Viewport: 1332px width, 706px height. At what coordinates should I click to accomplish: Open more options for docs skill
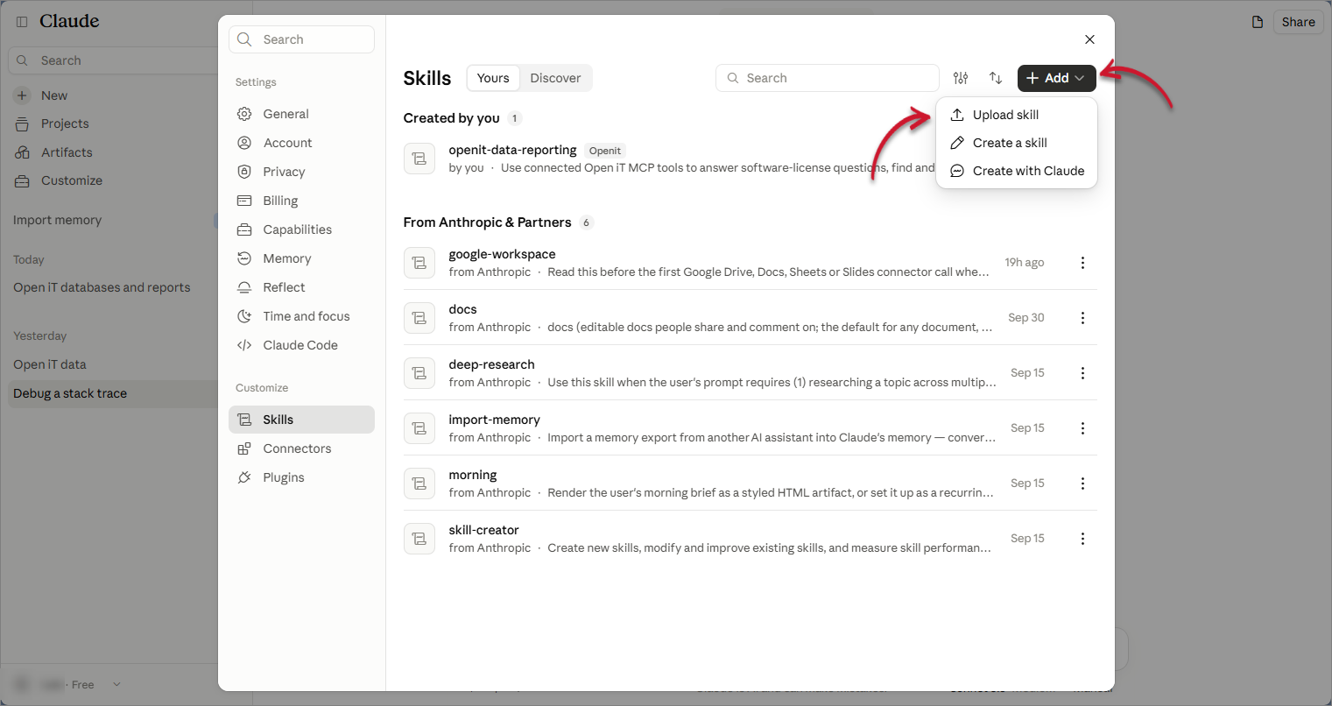(1082, 318)
